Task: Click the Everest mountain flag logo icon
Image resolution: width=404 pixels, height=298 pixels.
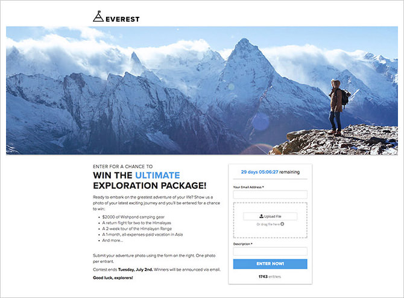Action: pos(98,16)
